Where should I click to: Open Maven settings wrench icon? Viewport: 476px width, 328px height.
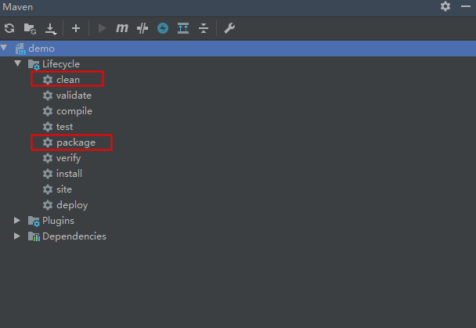[x=229, y=28]
